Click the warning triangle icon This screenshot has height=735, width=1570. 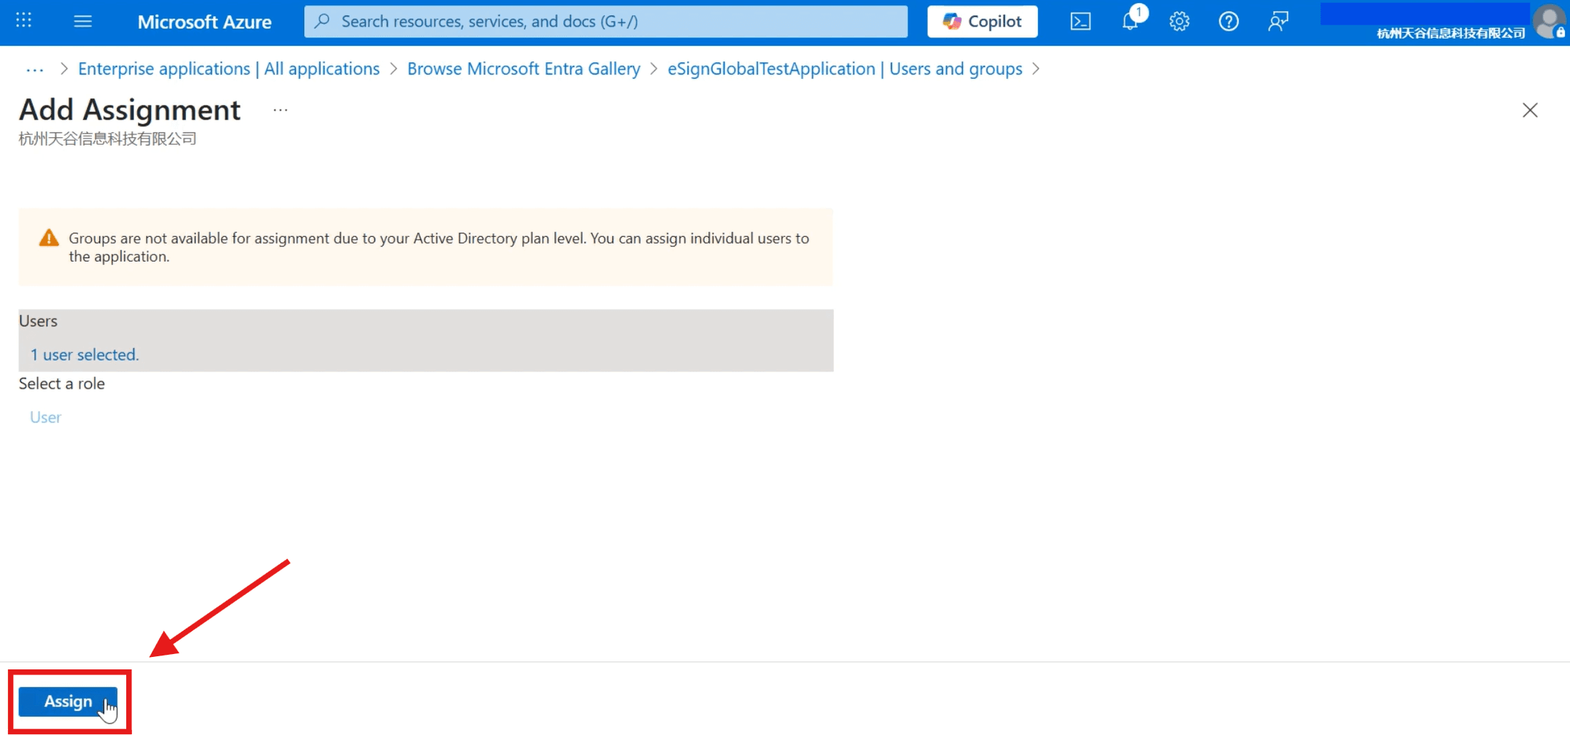(49, 238)
